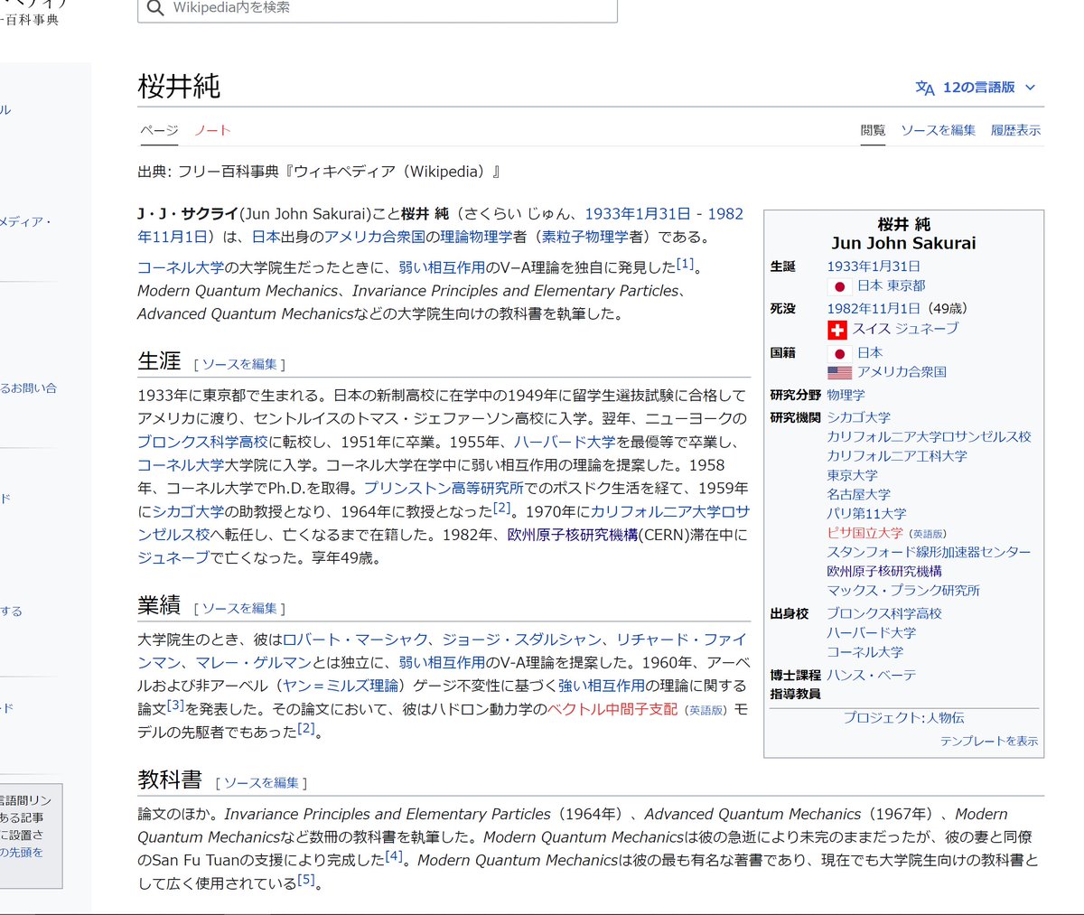
Task: Switch to the ノート tab
Action: click(x=213, y=130)
